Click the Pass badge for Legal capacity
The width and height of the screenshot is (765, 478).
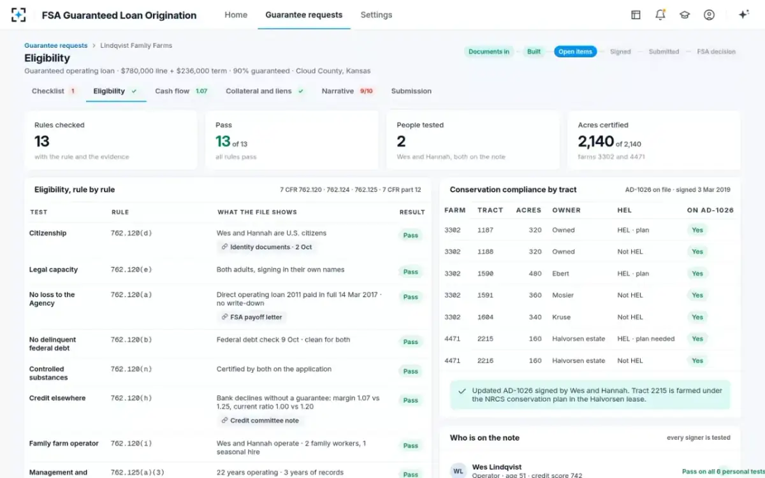click(x=411, y=272)
